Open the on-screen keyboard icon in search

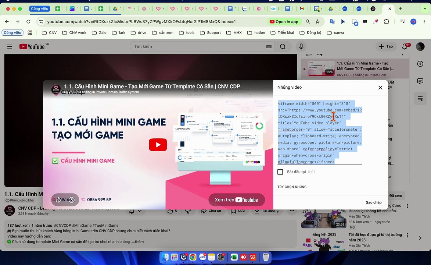[269, 46]
